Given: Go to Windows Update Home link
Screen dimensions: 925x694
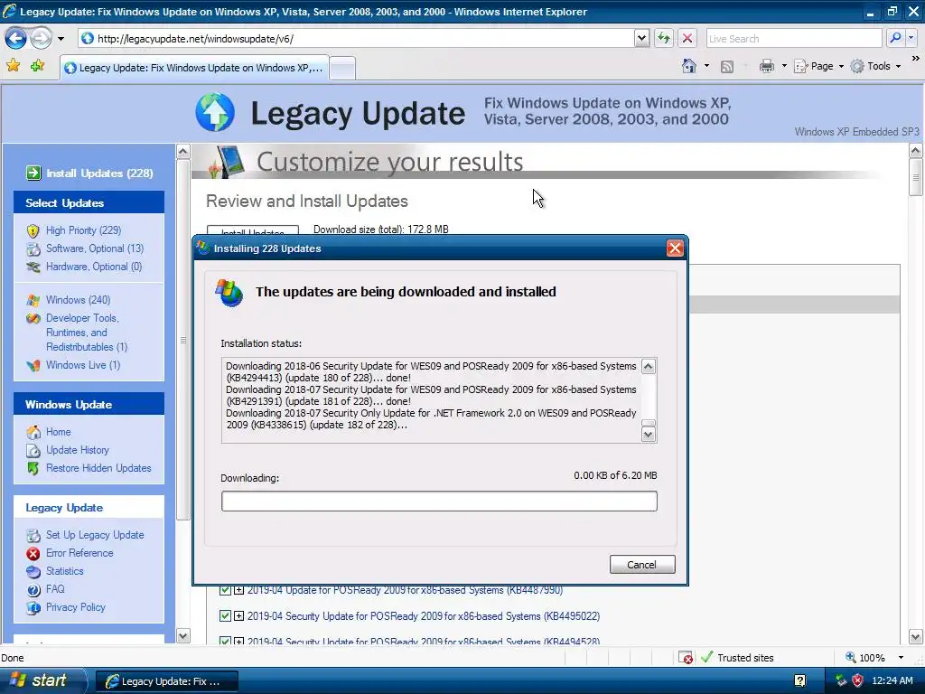Looking at the screenshot, I should click(58, 432).
